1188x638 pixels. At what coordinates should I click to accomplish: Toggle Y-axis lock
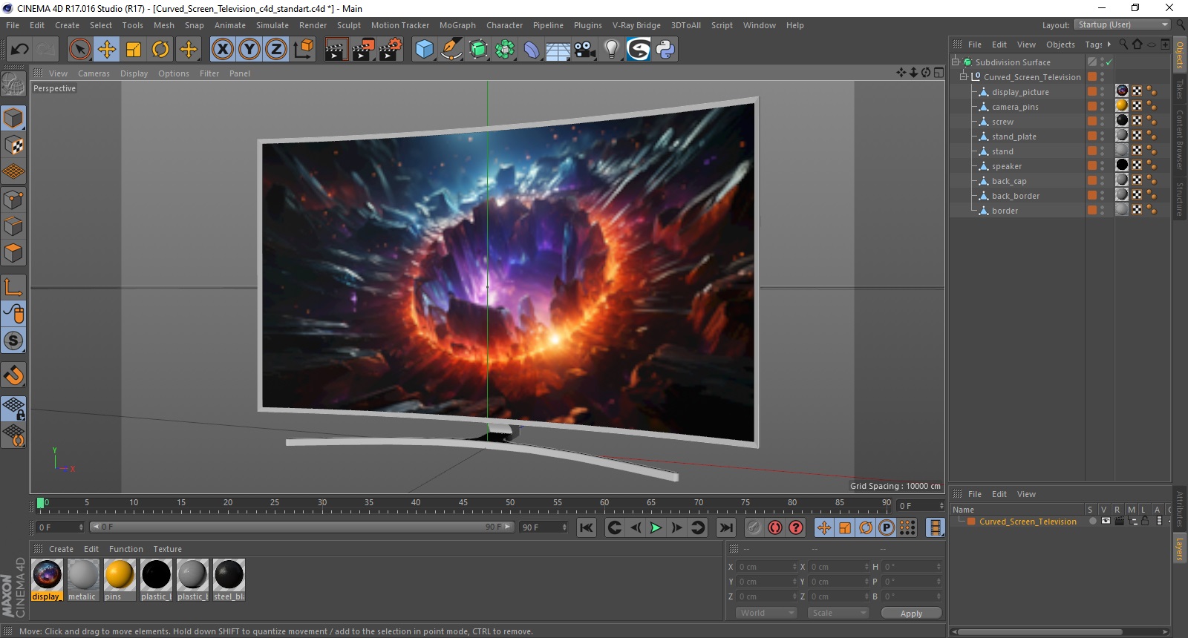[x=249, y=50]
